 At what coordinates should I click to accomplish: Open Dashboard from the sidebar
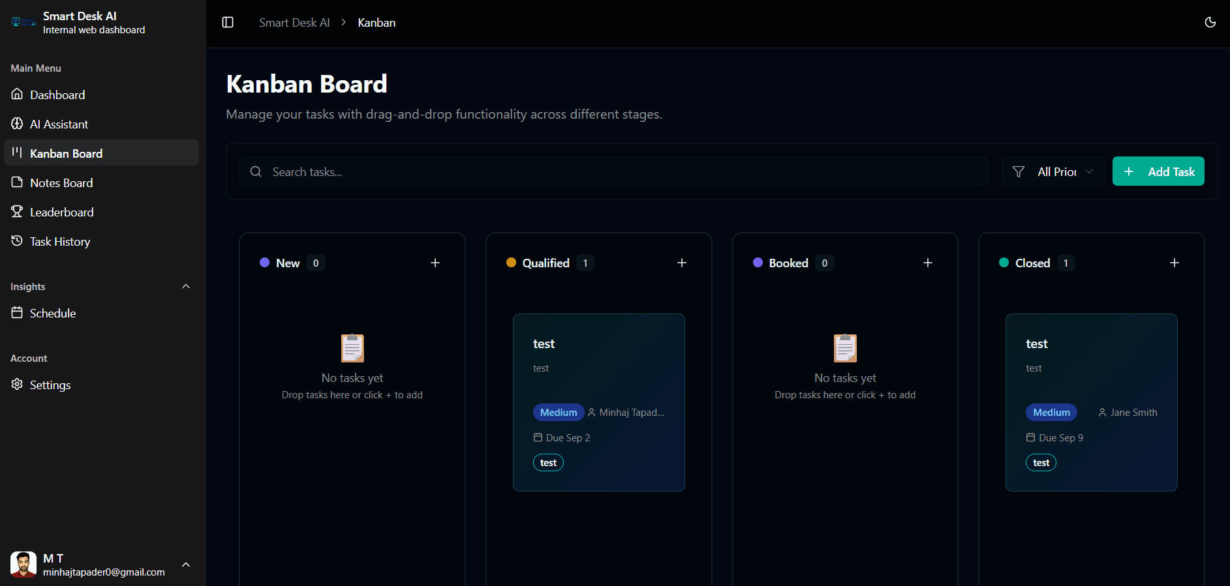tap(101, 95)
